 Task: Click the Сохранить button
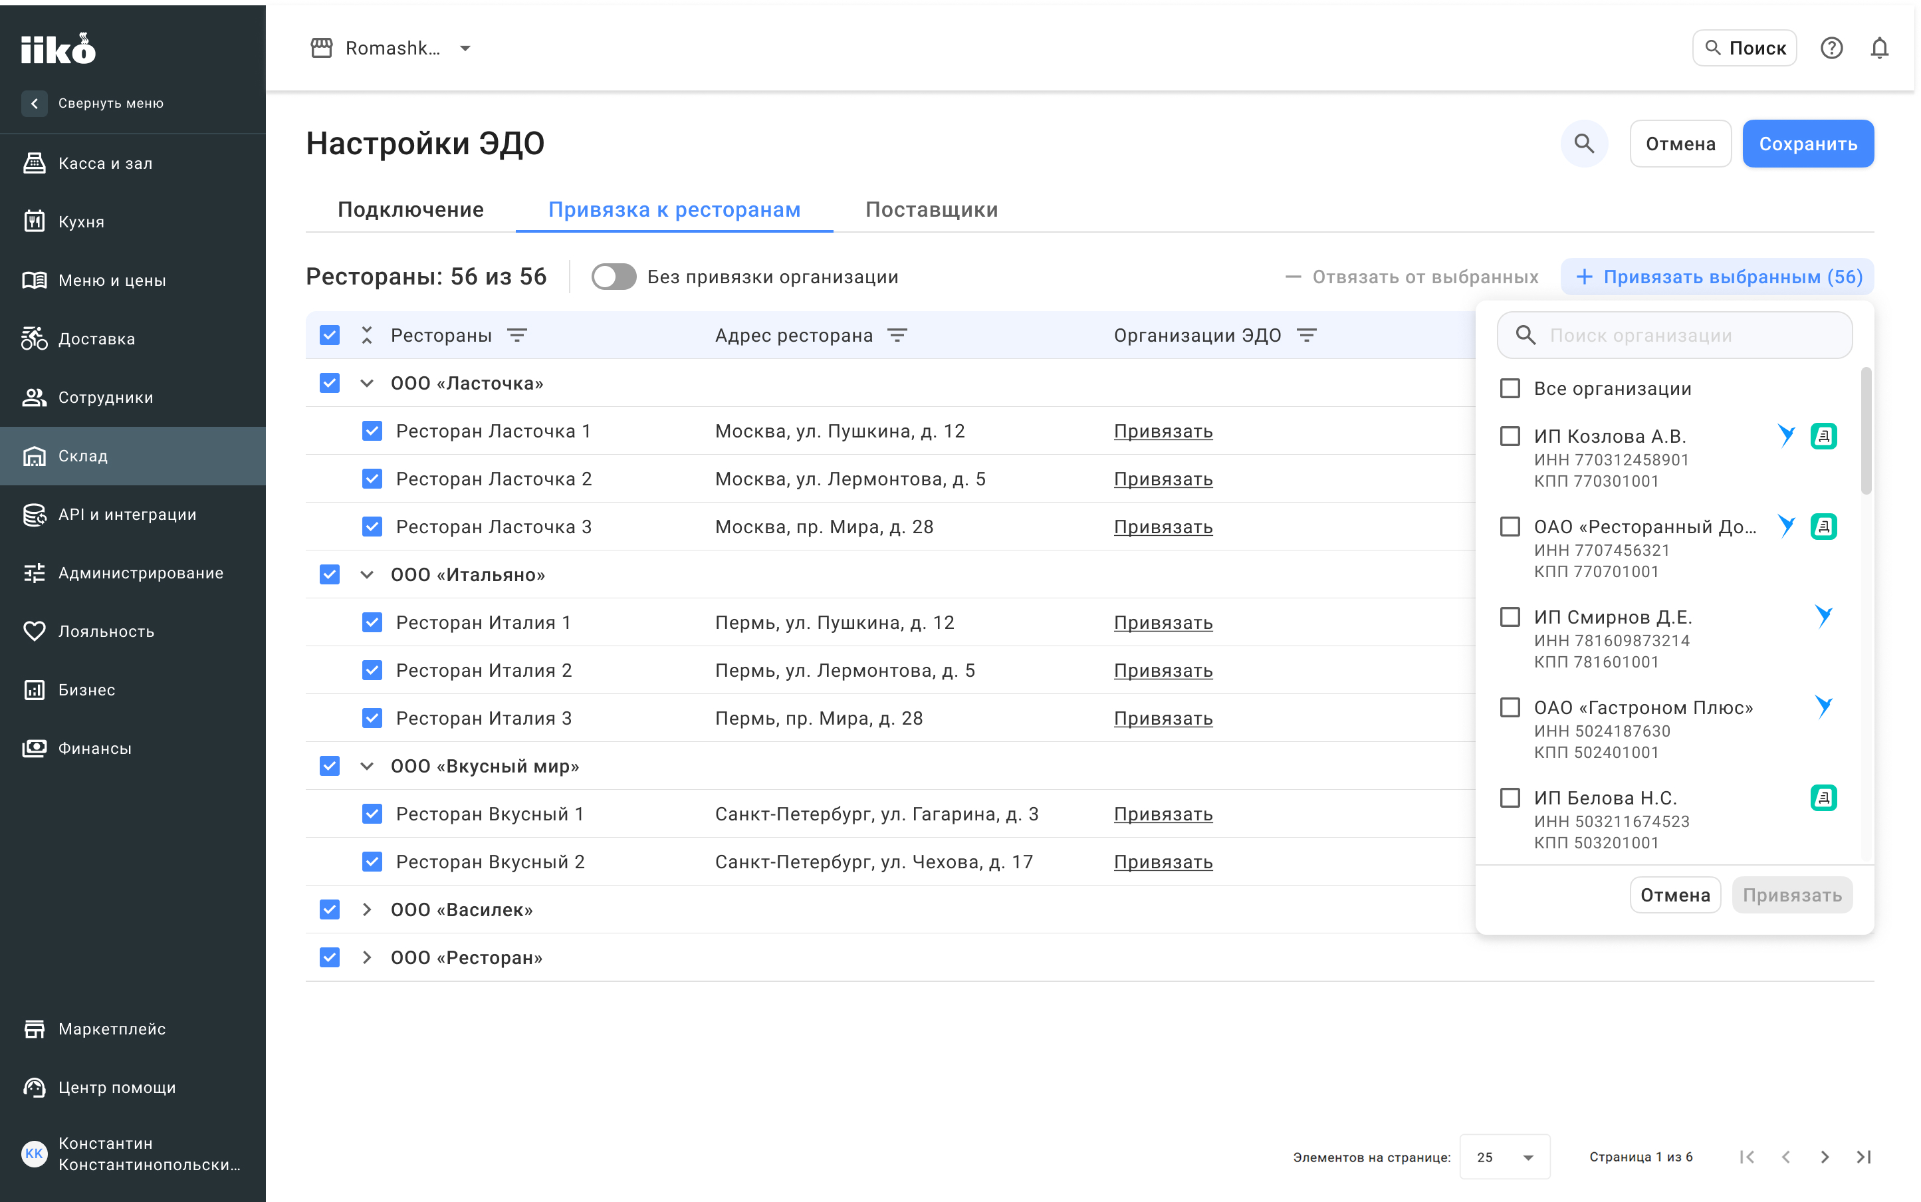[1807, 144]
